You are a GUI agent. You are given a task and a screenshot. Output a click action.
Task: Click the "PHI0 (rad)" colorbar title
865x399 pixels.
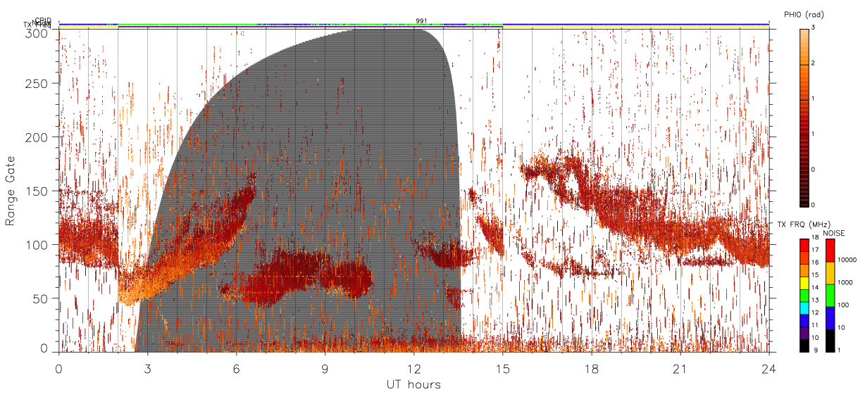(804, 14)
